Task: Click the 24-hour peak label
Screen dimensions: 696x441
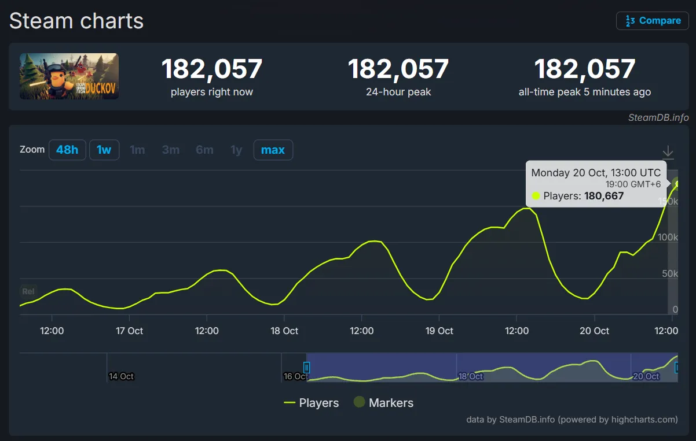Action: [398, 92]
